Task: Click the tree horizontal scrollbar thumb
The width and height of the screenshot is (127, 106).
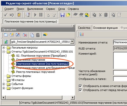Action: (34, 98)
